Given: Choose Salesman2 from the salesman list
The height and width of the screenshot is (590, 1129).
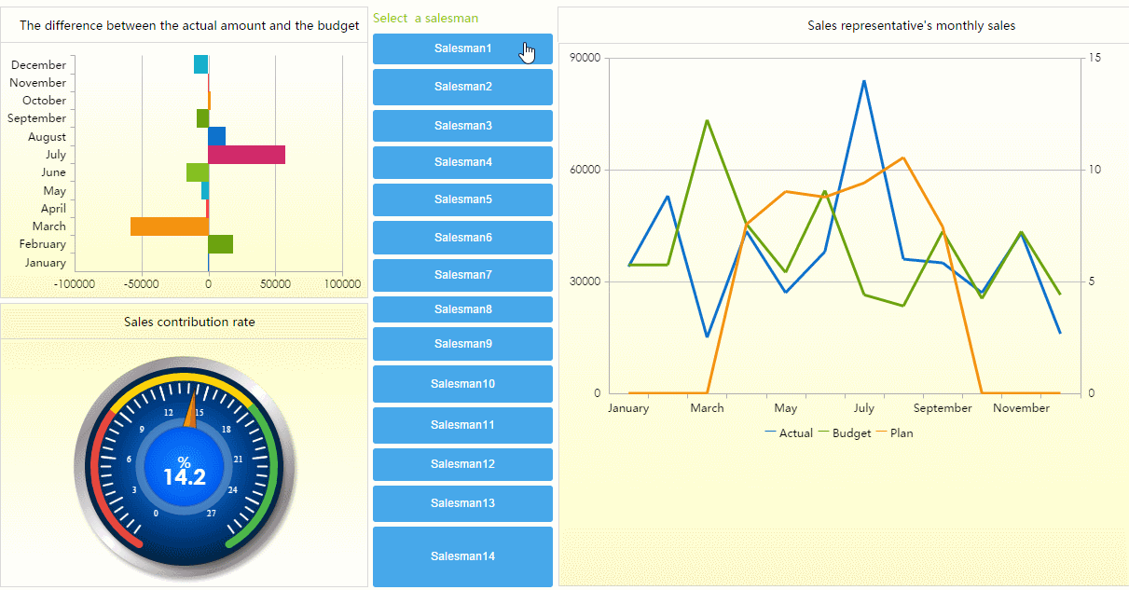Looking at the screenshot, I should tap(462, 87).
